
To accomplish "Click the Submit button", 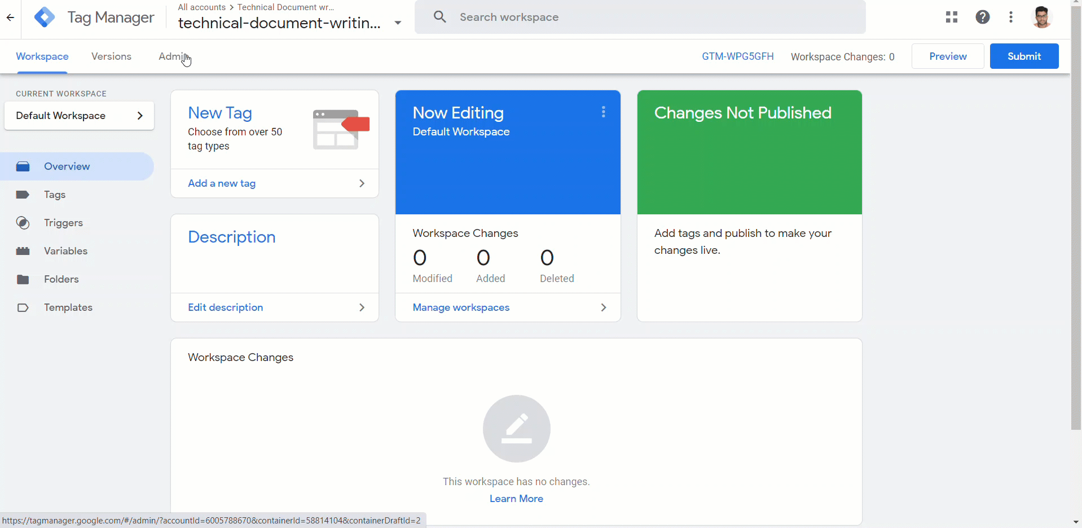I will [1024, 56].
